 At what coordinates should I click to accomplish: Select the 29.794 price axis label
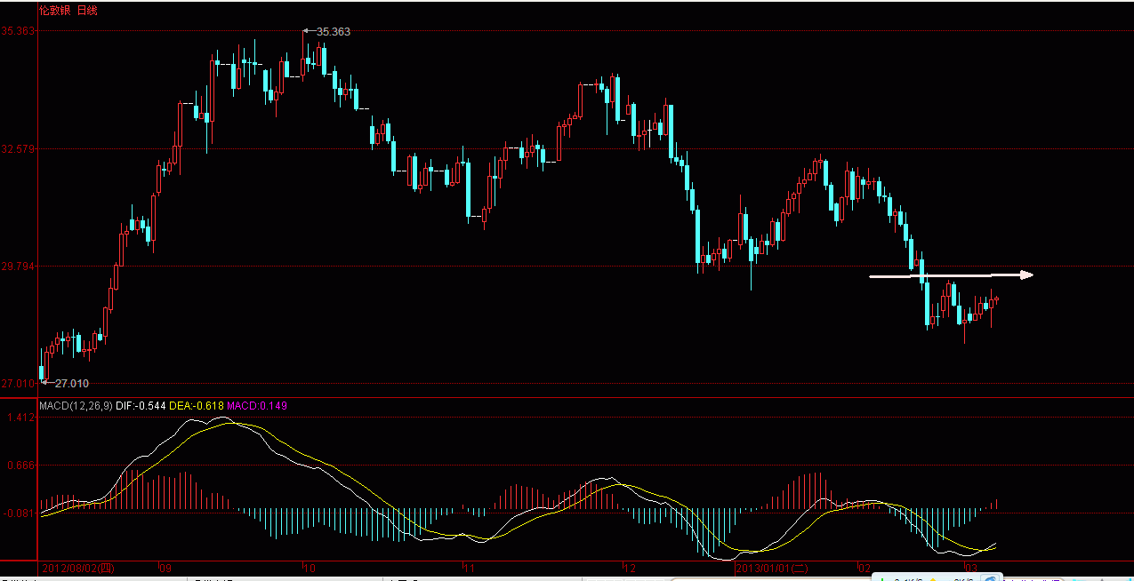pos(18,267)
